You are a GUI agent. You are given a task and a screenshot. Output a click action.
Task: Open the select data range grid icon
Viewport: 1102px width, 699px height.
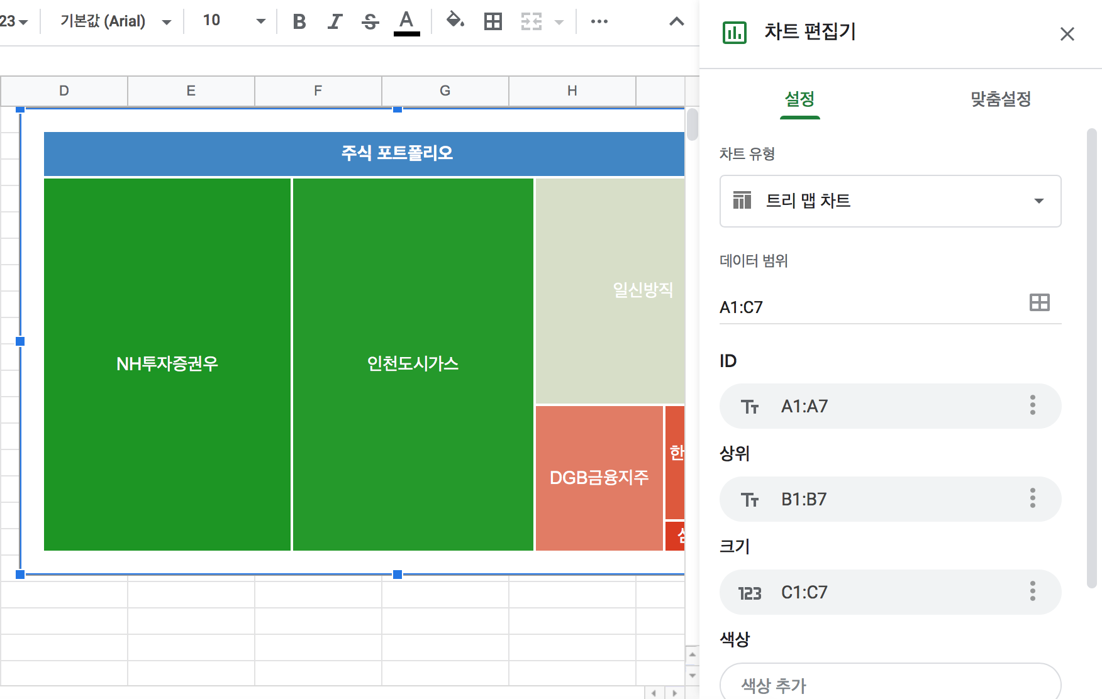coord(1040,302)
